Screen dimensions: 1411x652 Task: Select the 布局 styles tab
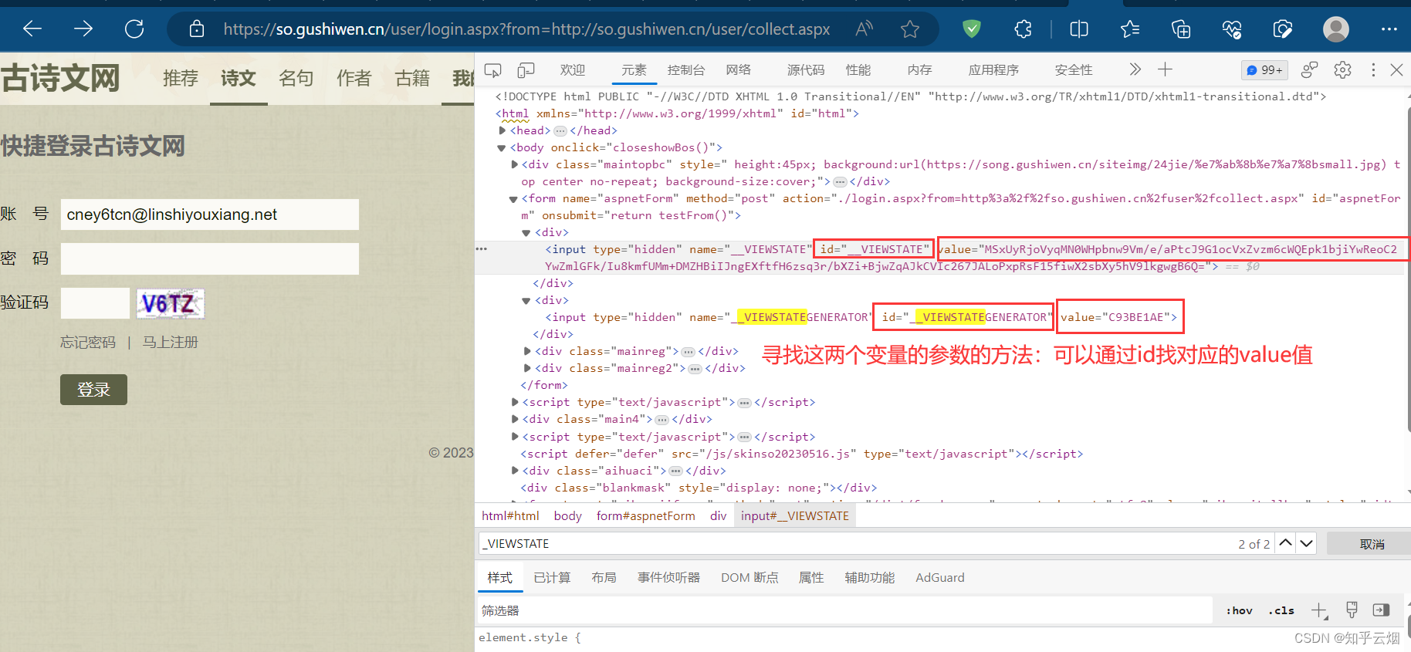point(604,578)
